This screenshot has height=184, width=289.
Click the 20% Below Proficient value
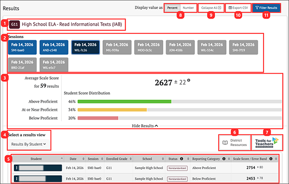tap(72, 118)
